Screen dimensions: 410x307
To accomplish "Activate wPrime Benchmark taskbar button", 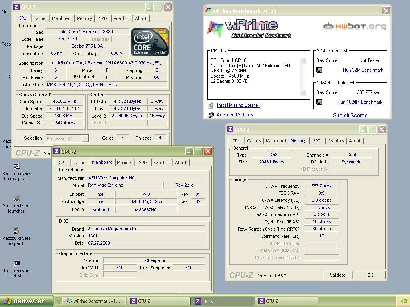I will (94, 301).
